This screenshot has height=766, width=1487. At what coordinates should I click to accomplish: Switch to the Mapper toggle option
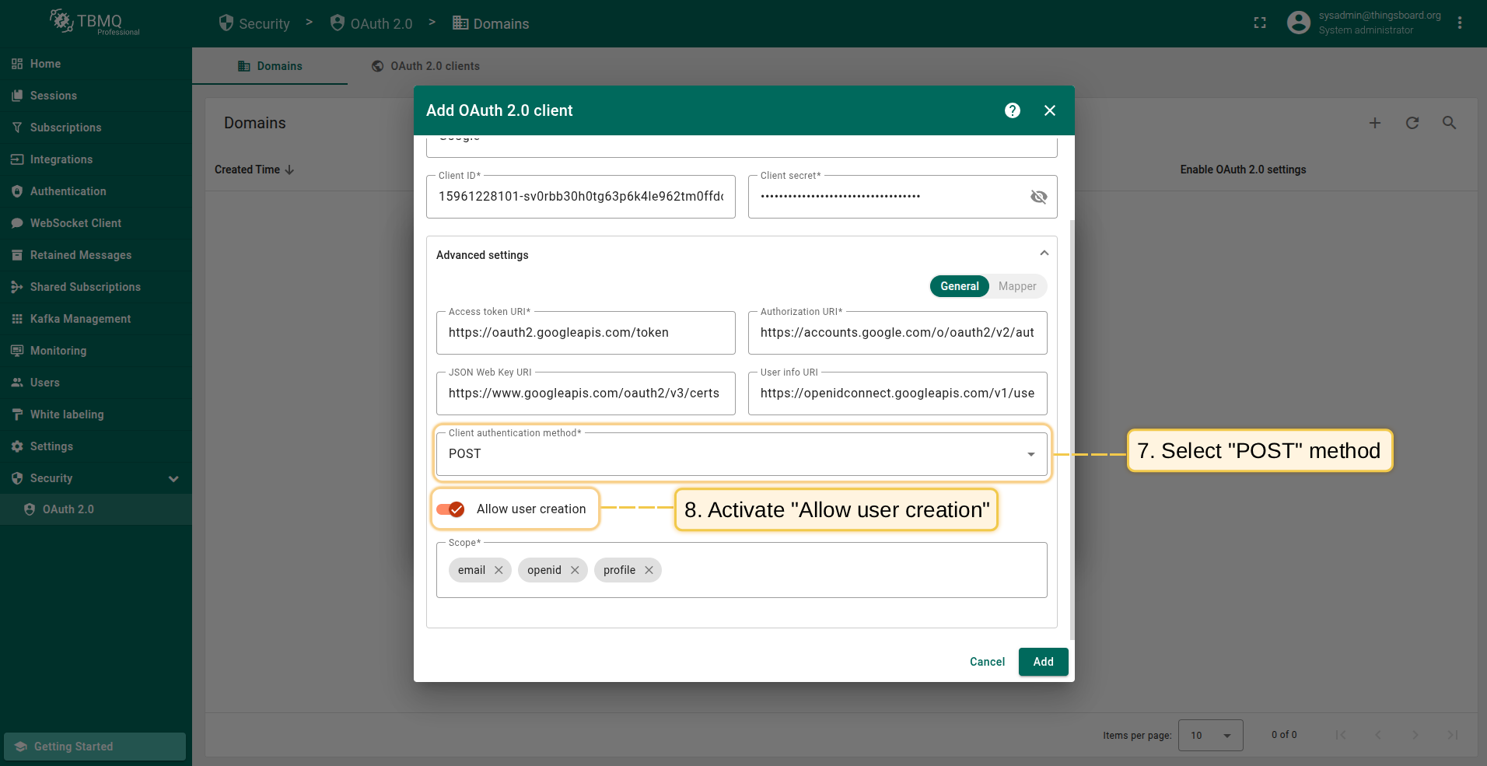pyautogui.click(x=1016, y=286)
